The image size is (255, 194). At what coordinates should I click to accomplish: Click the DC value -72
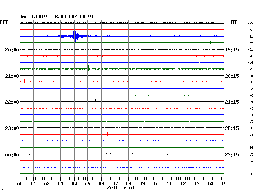(251, 23)
